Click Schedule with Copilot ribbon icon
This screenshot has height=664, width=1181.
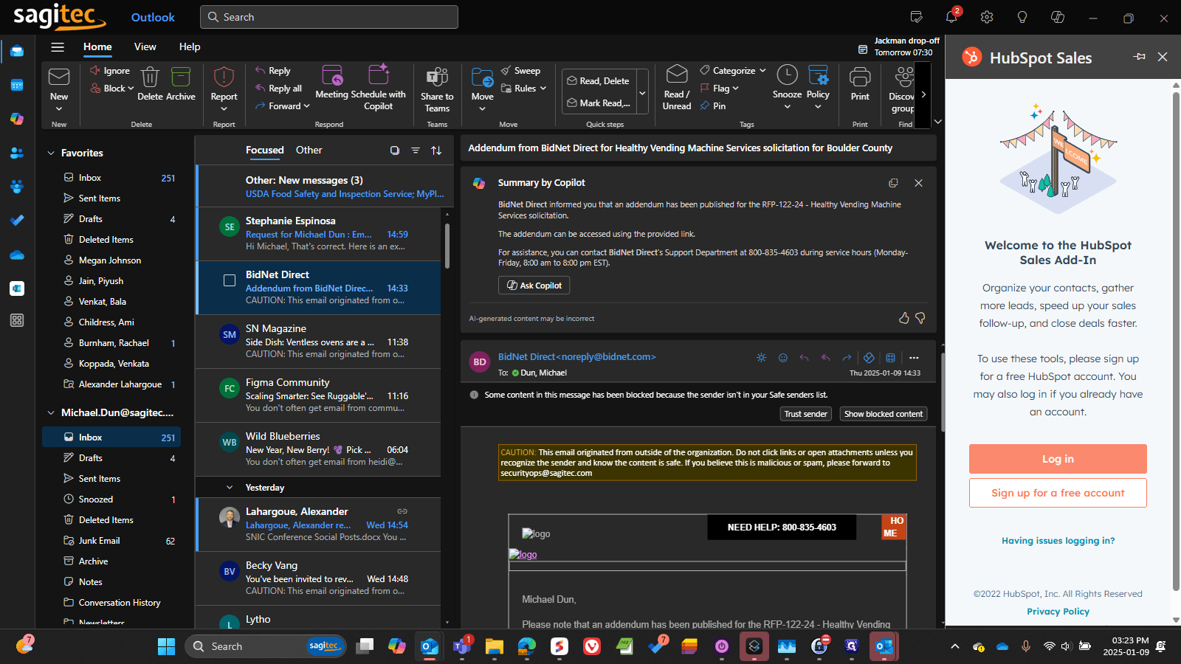coord(378,88)
